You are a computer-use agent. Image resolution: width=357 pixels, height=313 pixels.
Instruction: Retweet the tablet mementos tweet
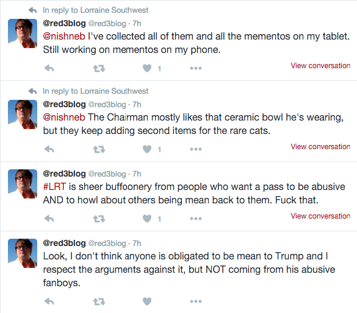coord(99,68)
